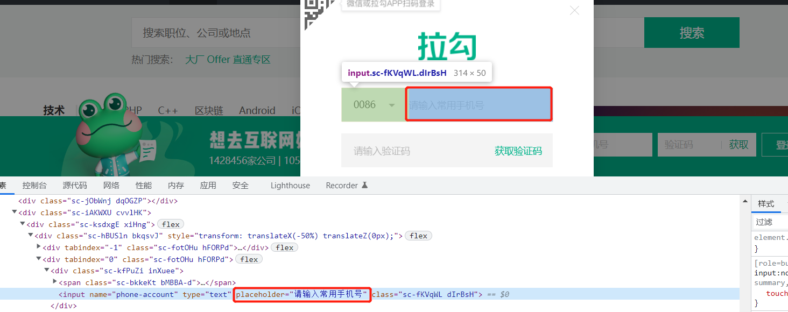788x312 pixels.
Task: Close the Lagou login dialog
Action: click(x=574, y=10)
